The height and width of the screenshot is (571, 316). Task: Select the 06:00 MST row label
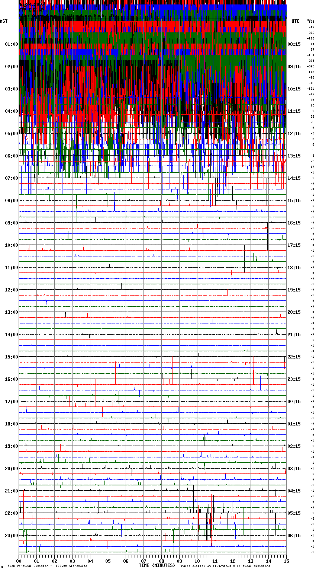point(12,156)
